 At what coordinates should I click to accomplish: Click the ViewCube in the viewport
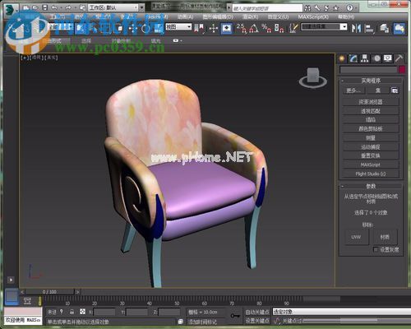(312, 77)
